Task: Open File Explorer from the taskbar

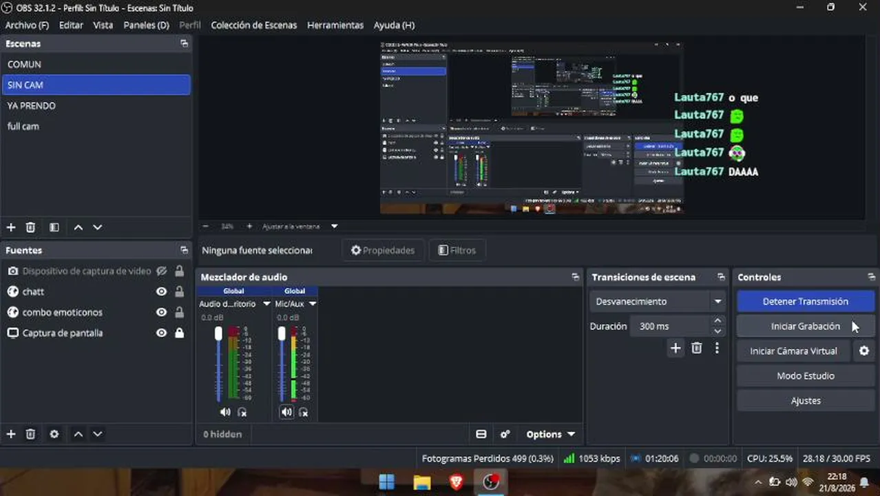Action: (421, 482)
